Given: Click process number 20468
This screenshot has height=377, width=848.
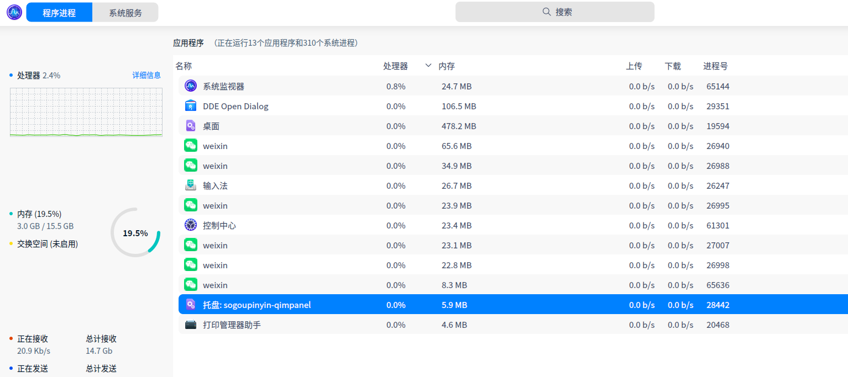Looking at the screenshot, I should point(718,325).
